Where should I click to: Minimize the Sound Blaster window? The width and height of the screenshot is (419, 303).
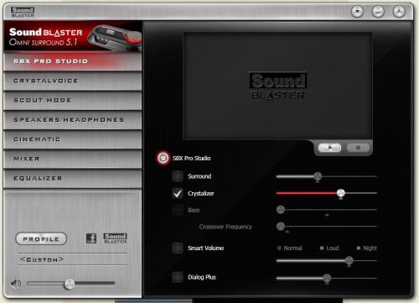[378, 12]
